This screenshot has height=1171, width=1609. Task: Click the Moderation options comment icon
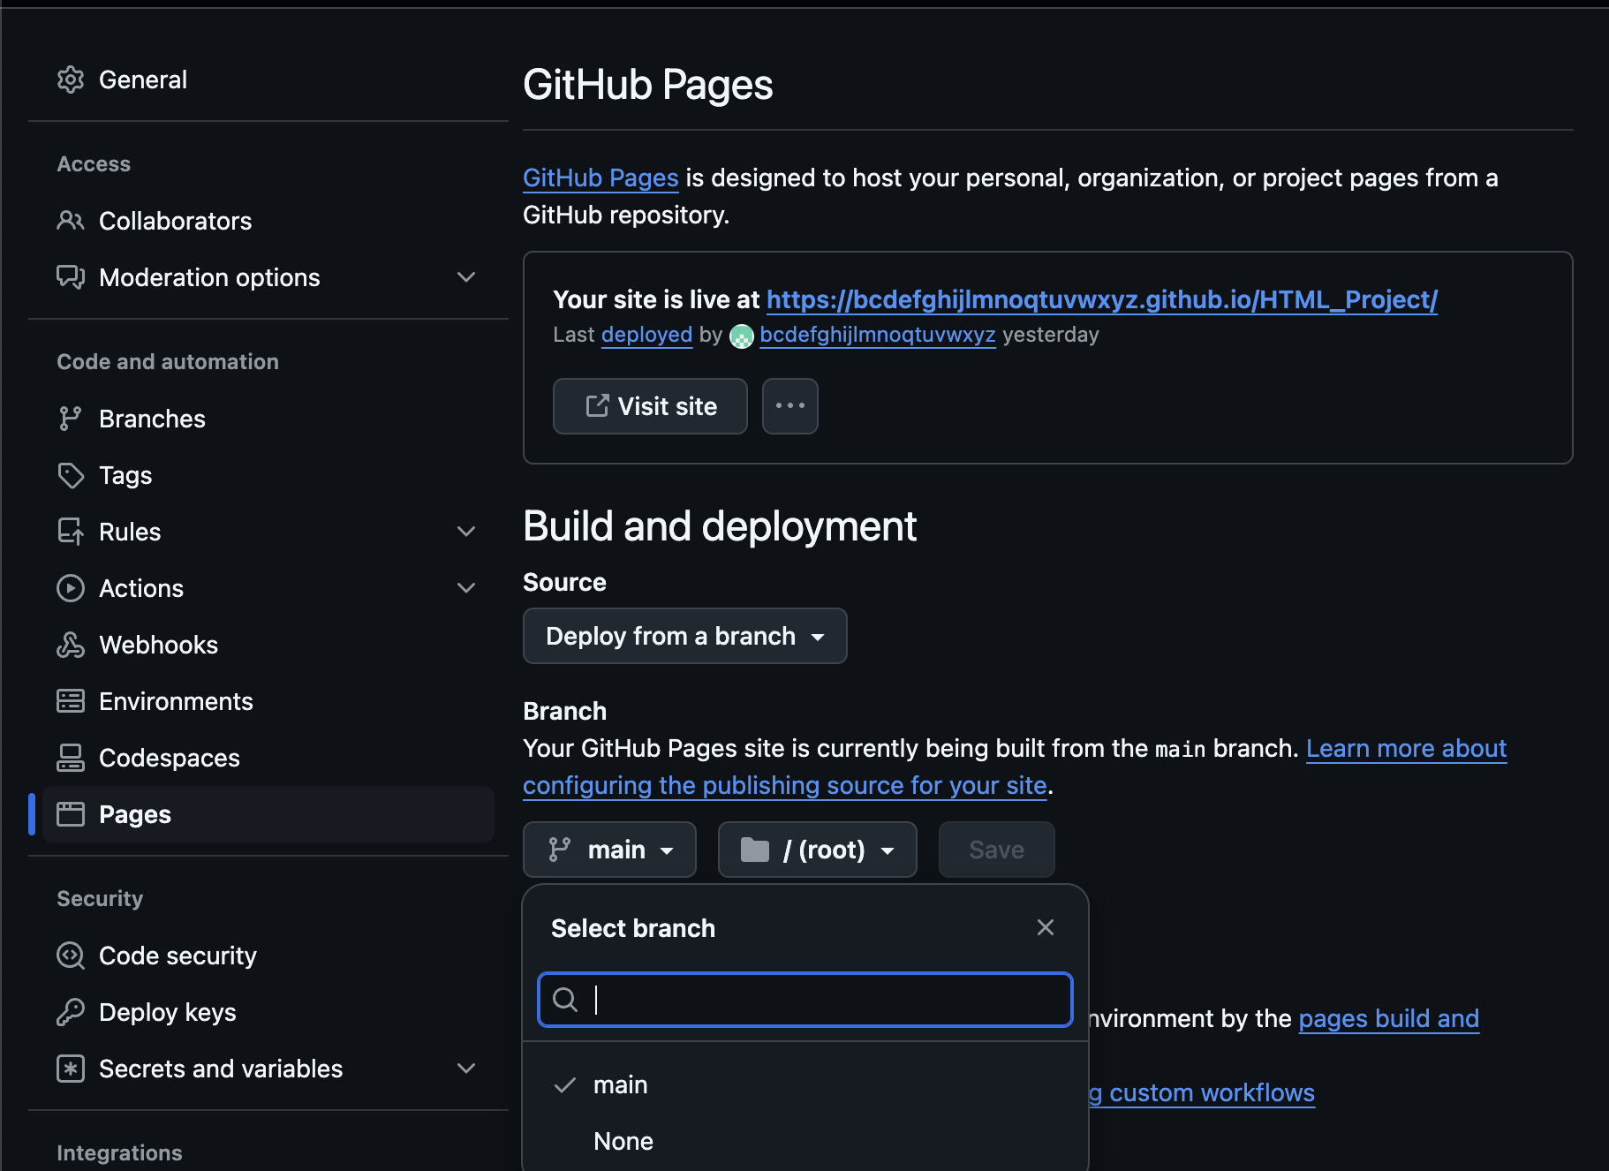click(x=71, y=277)
